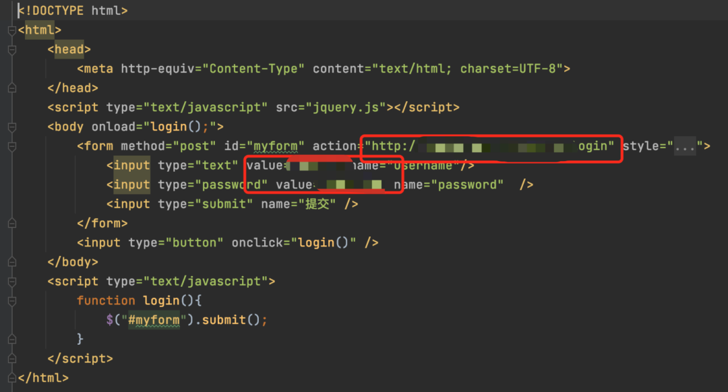Click the onload attribute name in the body tag
This screenshot has height=392, width=728.
[113, 127]
